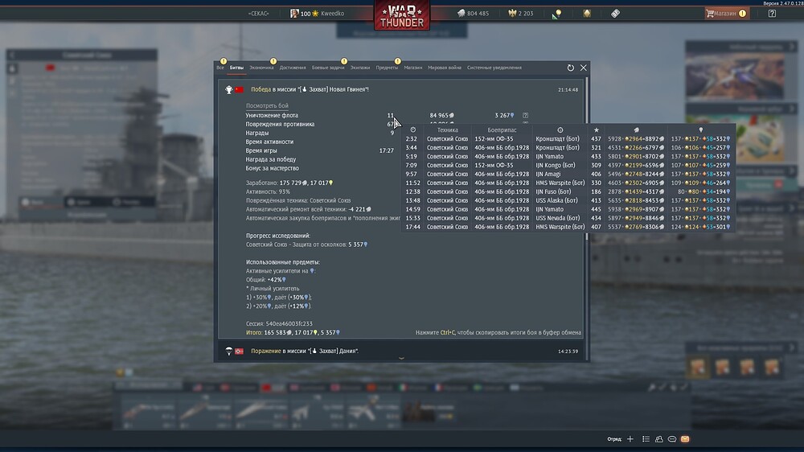This screenshot has height=452, width=804.
Task: Open the Экипажи tab
Action: 360,68
